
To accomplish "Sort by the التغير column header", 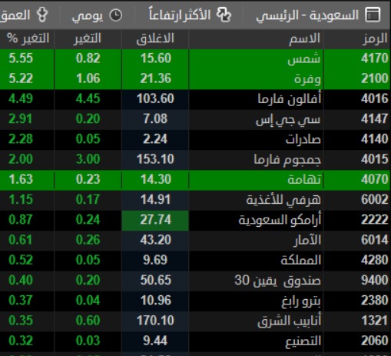I will pos(88,39).
